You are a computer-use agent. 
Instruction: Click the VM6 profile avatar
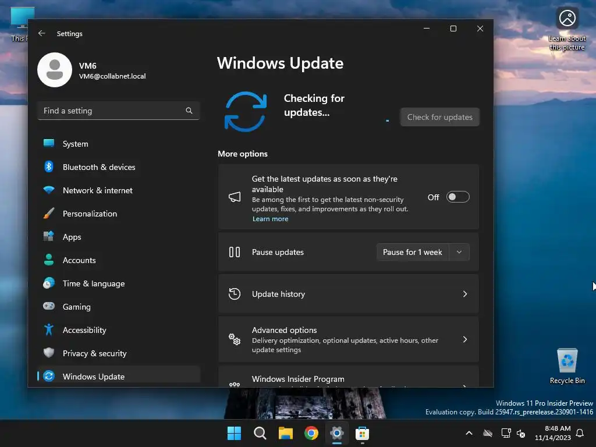pyautogui.click(x=55, y=70)
